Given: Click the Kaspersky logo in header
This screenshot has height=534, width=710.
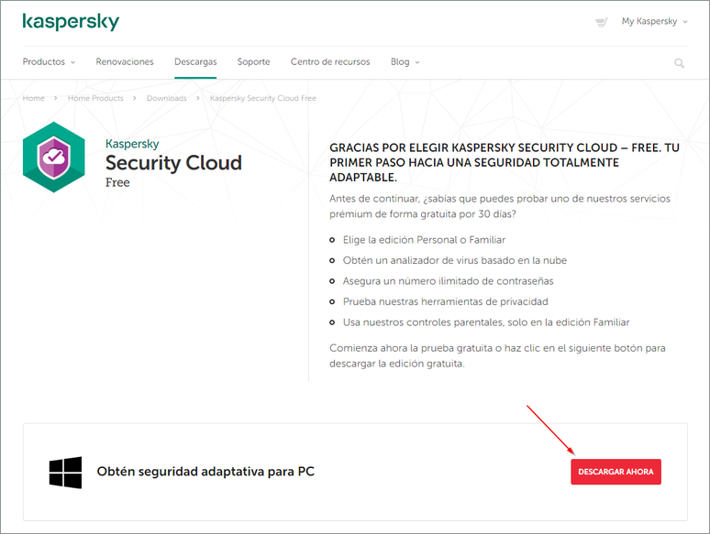Looking at the screenshot, I should click(71, 22).
